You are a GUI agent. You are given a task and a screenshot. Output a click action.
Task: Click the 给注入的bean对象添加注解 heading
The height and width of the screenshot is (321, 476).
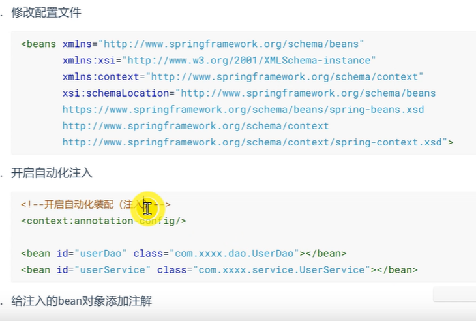[x=82, y=301]
